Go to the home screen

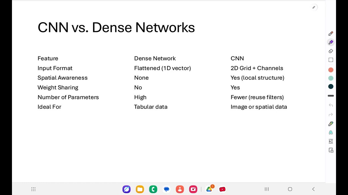pyautogui.click(x=290, y=189)
